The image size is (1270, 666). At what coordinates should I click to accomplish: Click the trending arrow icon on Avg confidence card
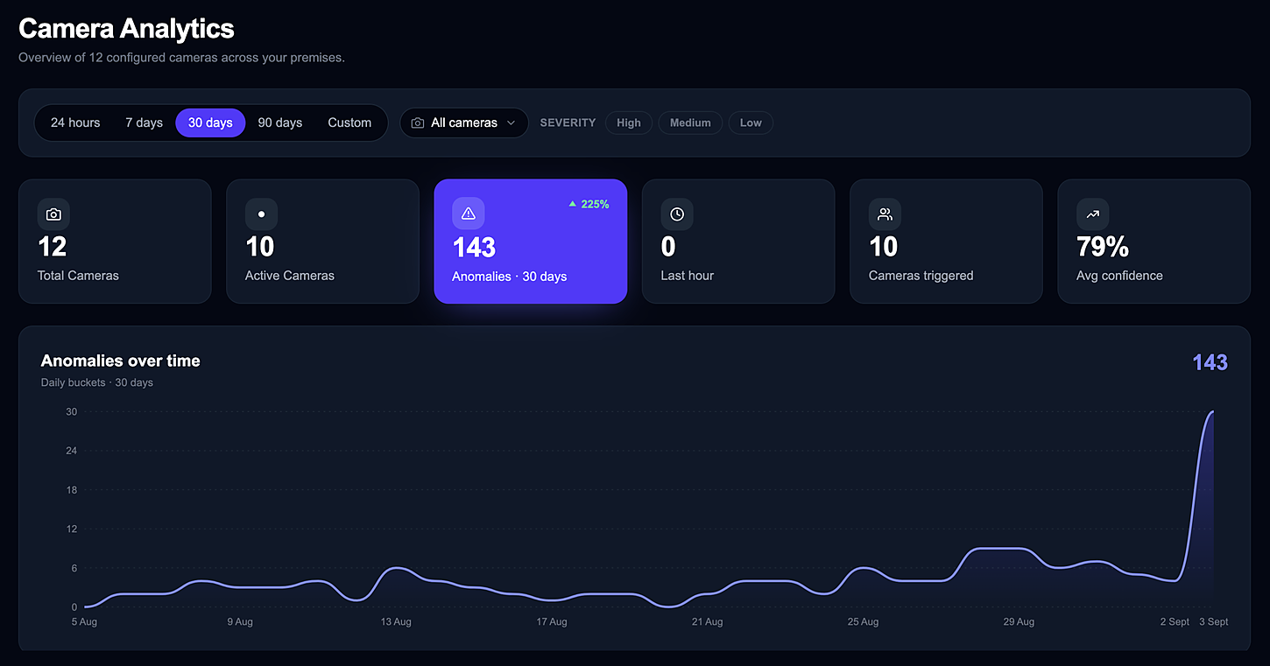point(1092,214)
